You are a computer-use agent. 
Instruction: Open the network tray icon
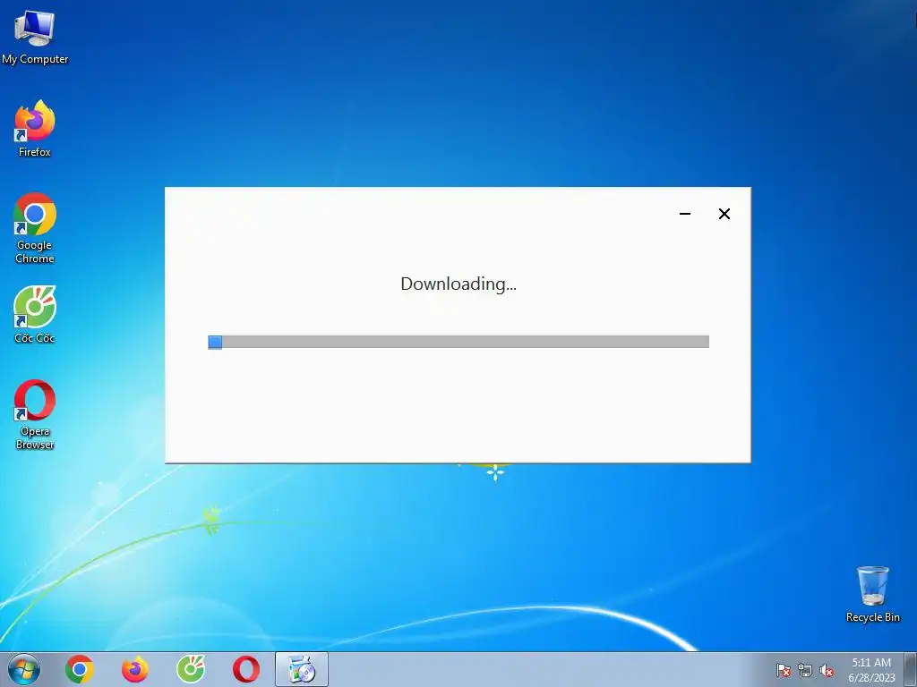805,670
